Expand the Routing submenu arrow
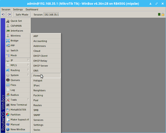 tap(28, 70)
